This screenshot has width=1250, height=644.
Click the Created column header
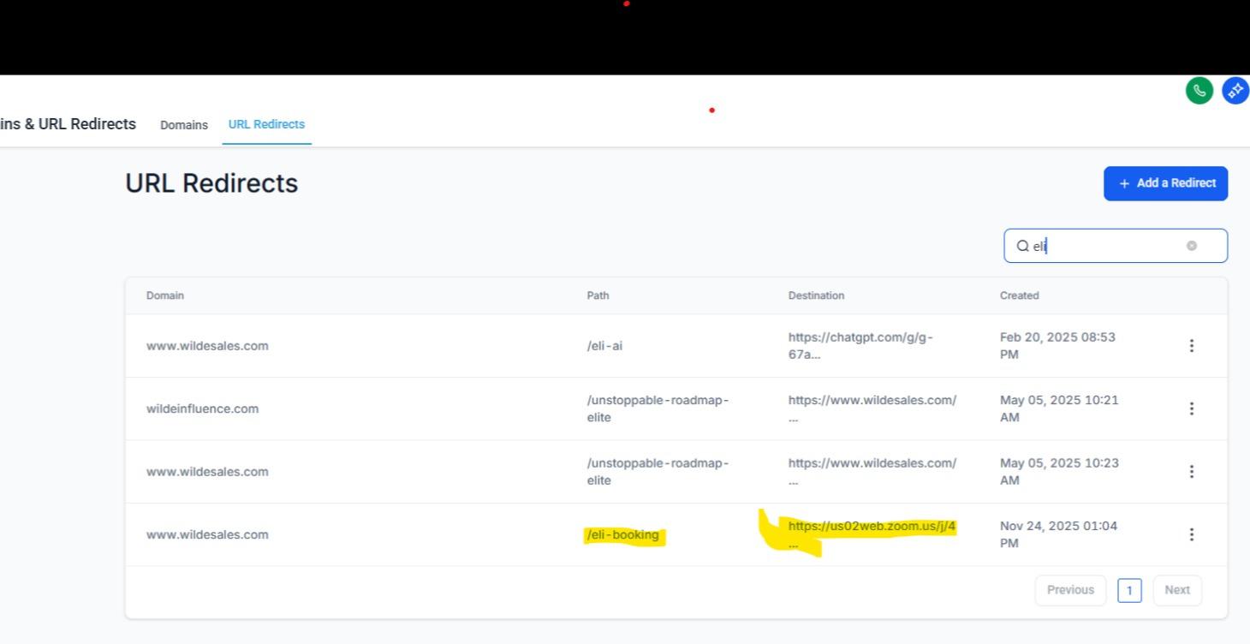(x=1019, y=295)
